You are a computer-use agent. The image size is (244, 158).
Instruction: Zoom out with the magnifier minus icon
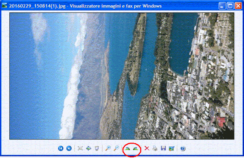tap(116, 149)
